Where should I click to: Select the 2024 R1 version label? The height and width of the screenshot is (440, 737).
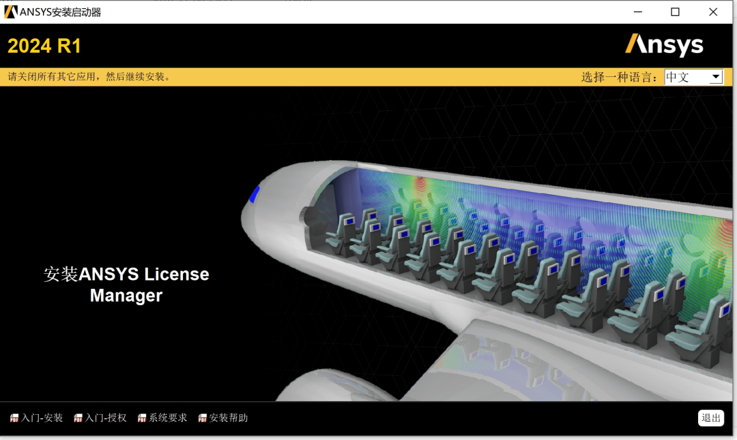point(44,45)
